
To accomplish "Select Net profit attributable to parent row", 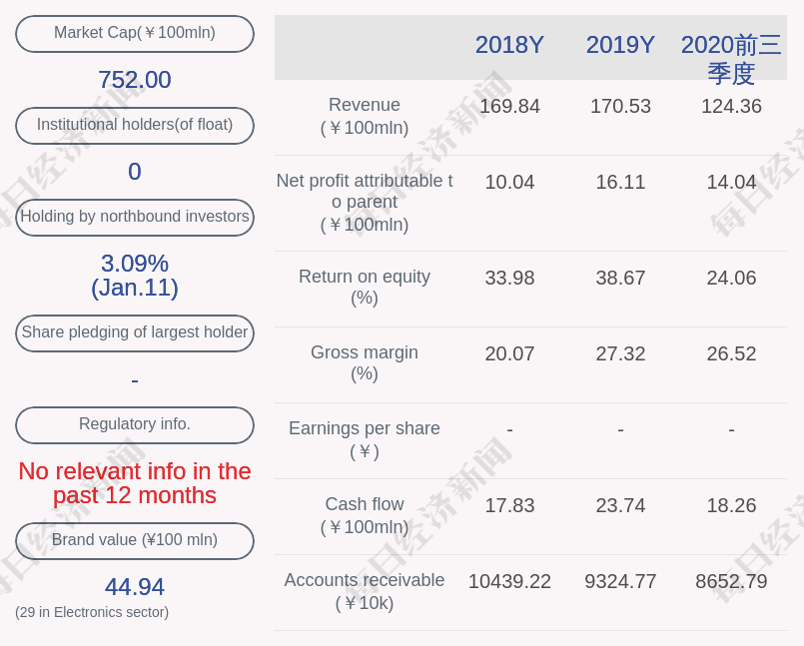I will pos(365,203).
